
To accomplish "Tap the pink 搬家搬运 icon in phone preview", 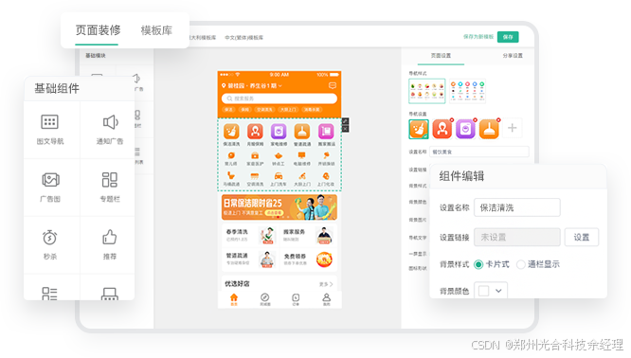I will tap(326, 132).
